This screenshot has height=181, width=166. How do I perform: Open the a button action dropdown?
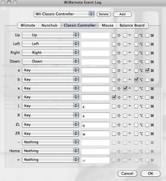pos(50,70)
